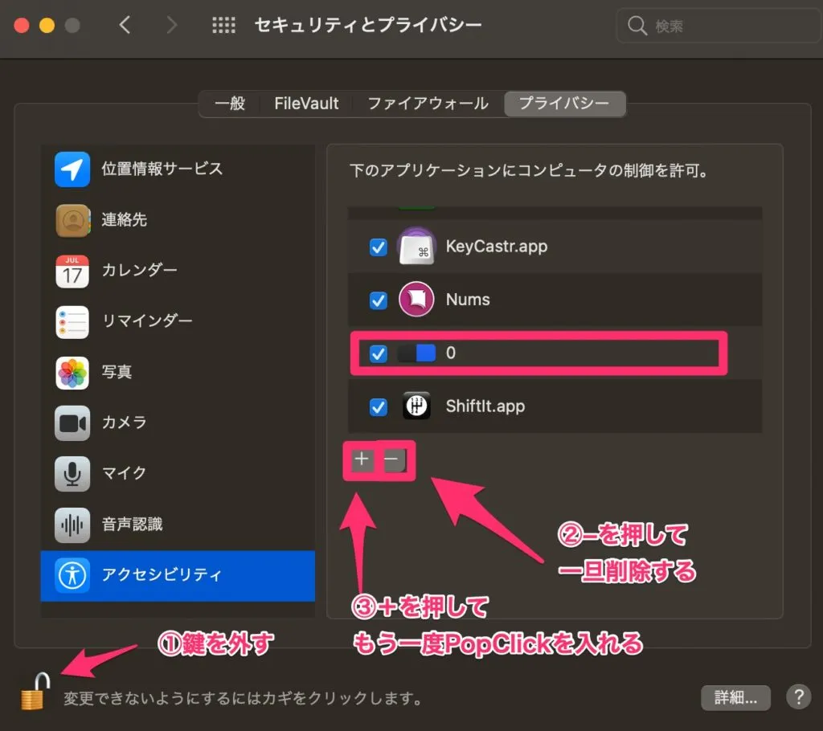Click the 詳細... (Details) button
Screen dimensions: 823x731
pyautogui.click(x=735, y=697)
